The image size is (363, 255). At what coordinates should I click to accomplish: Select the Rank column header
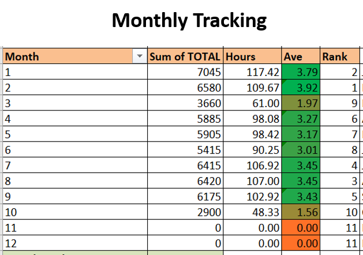point(339,56)
